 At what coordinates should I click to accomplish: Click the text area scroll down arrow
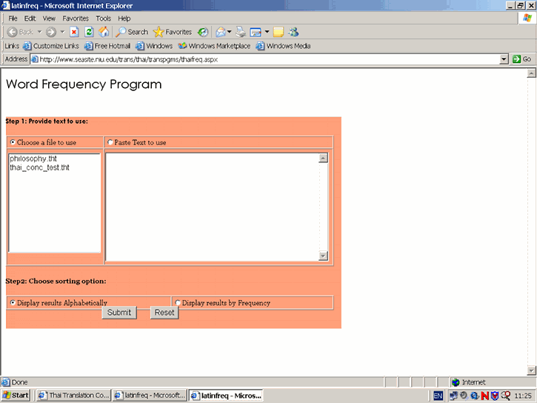coord(323,256)
